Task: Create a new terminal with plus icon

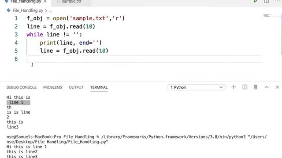Action: (234, 87)
